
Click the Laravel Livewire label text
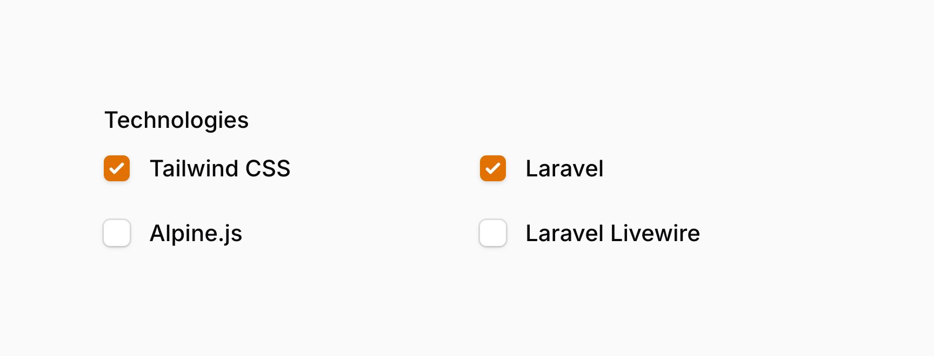point(612,233)
